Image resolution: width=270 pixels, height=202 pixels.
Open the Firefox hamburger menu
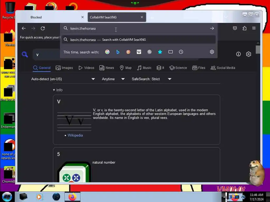[x=254, y=28]
